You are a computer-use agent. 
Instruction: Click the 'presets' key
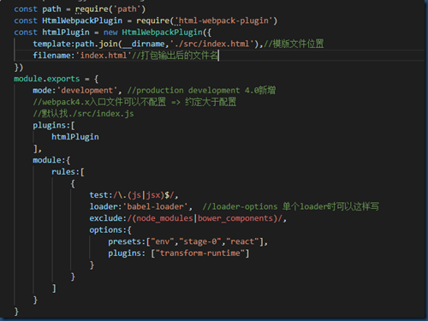pyautogui.click(x=125, y=241)
